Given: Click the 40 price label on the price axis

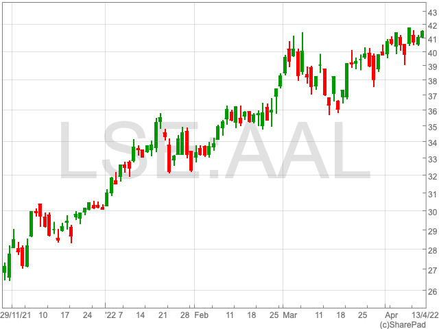Looking at the screenshot, I should [432, 52].
